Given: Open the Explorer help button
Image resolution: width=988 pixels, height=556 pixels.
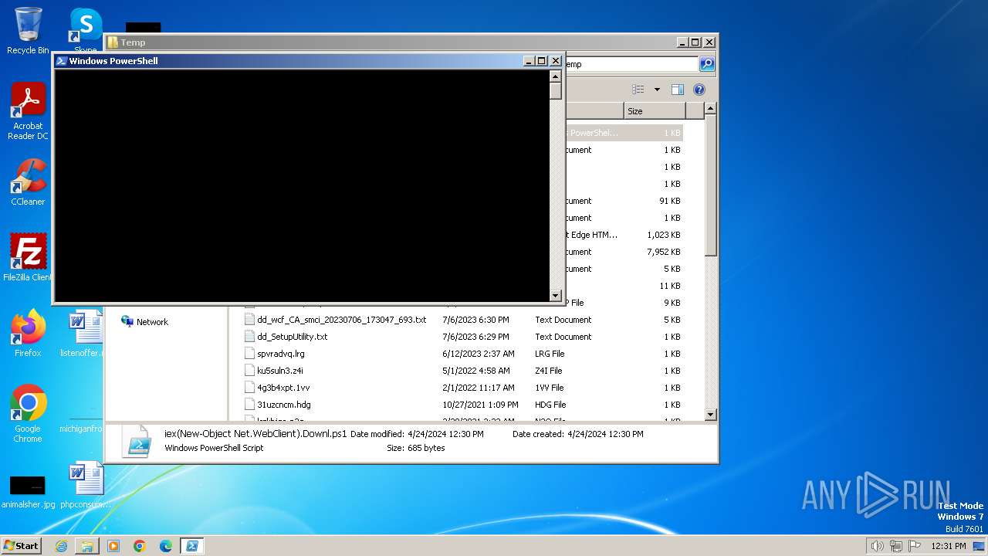Looking at the screenshot, I should (699, 90).
